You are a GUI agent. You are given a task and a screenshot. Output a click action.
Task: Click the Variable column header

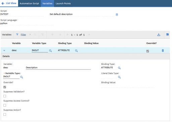[x=16, y=43]
